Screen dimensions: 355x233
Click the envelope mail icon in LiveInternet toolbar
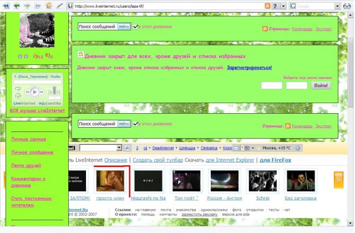click(x=236, y=148)
